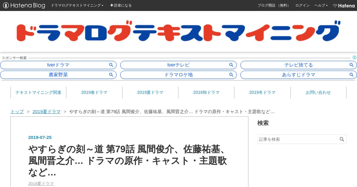This screenshot has height=187, width=357.
Task: Click the 検索 sidebar heading
Action: pyautogui.click(x=263, y=123)
